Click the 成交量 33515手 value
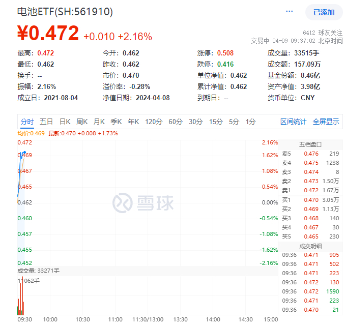Screen dimensions: 345x326 tap(306, 53)
